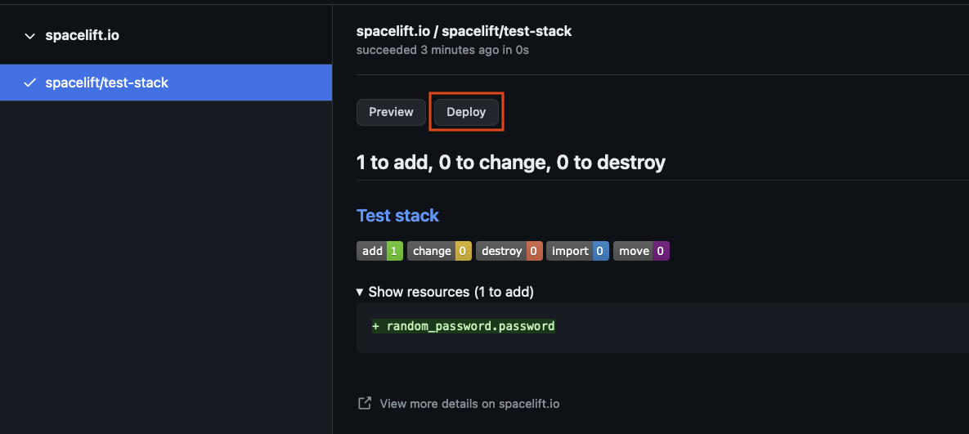The width and height of the screenshot is (969, 434).
Task: Open View more details on spacelift.io
Action: (x=469, y=403)
